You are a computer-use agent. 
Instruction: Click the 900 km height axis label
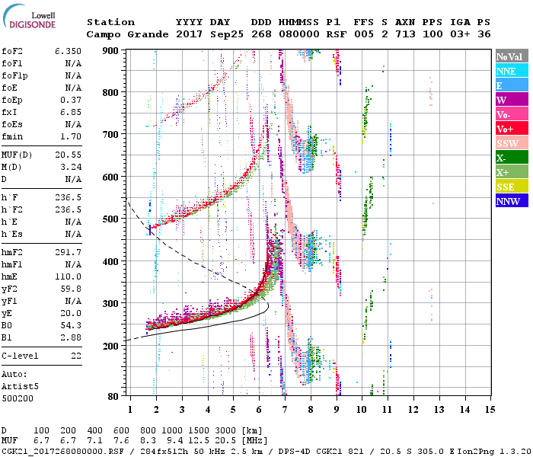(111, 50)
